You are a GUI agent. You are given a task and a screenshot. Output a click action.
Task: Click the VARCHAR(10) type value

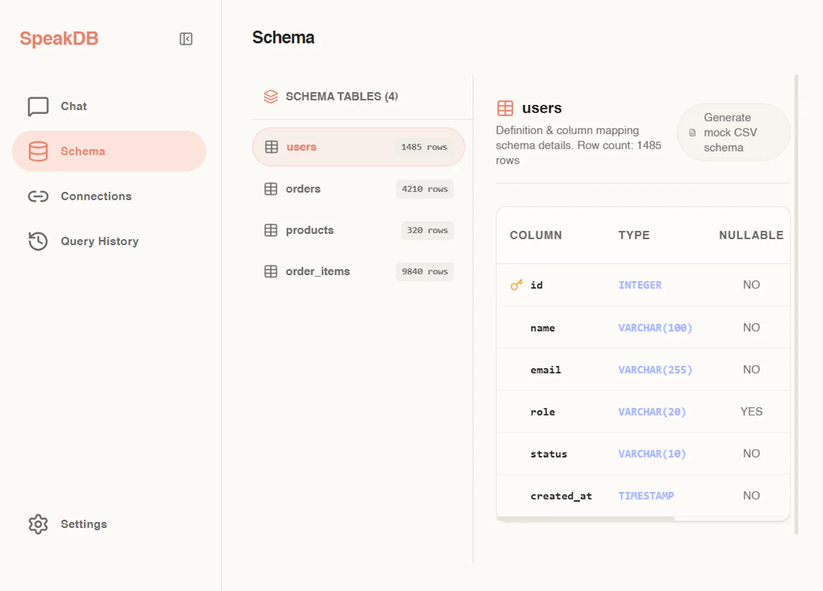pos(652,454)
